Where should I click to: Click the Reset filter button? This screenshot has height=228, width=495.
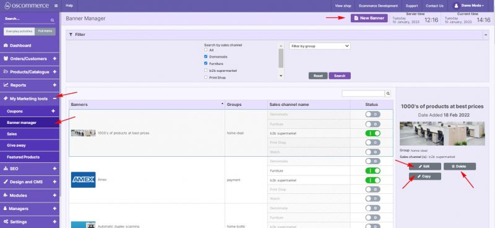point(318,76)
